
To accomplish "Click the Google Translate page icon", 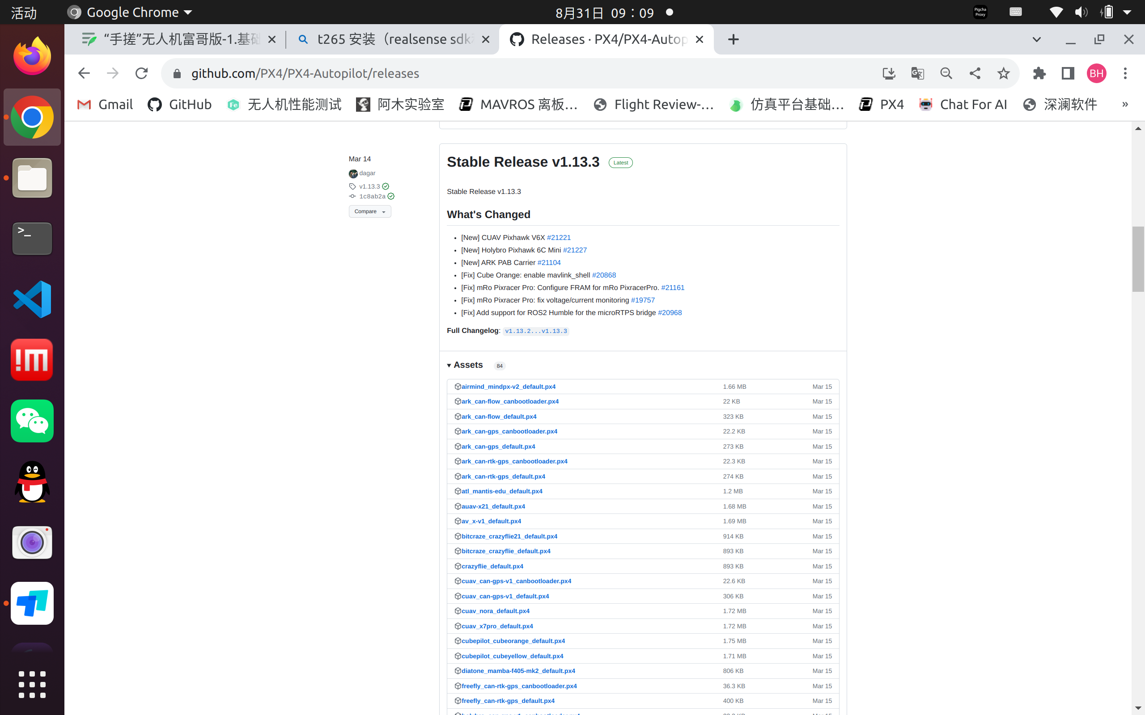I will point(917,73).
